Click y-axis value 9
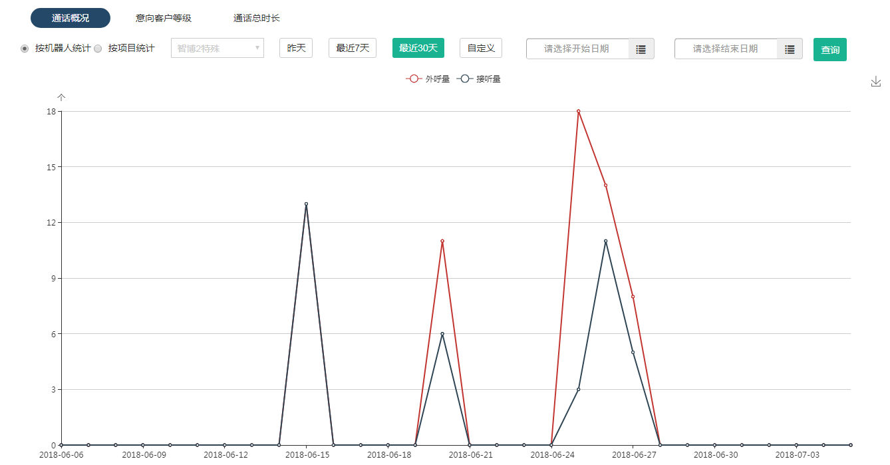Screen dimensions: 890x465 pos(53,278)
